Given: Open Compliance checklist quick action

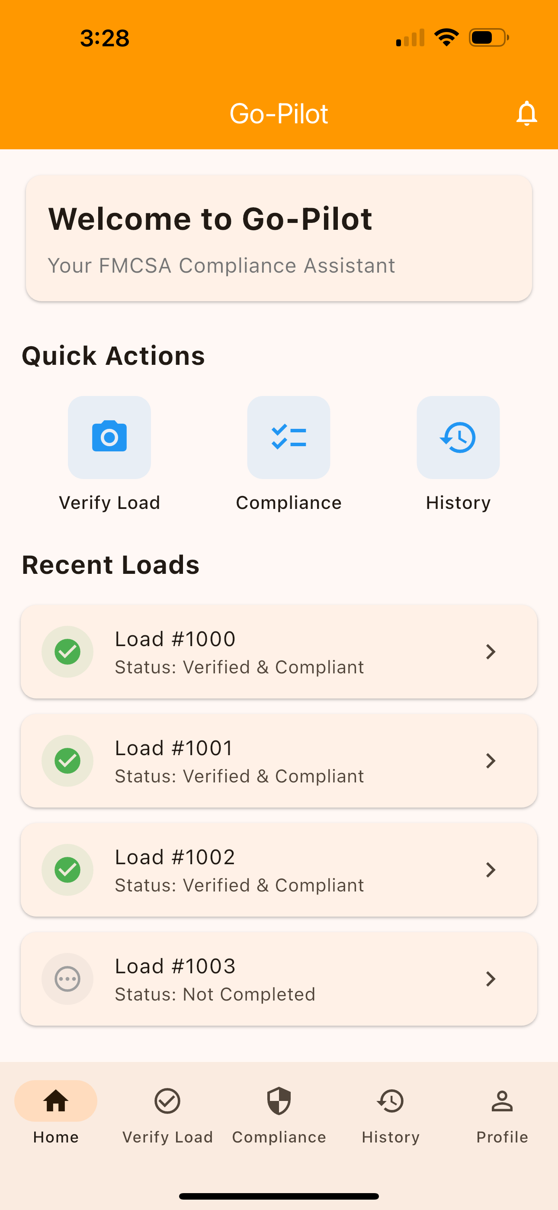Looking at the screenshot, I should pos(289,438).
